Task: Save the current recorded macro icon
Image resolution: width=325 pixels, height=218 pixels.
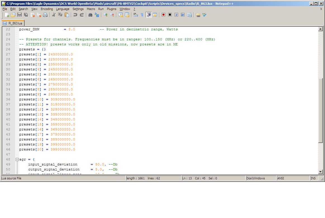Action: 189,15
